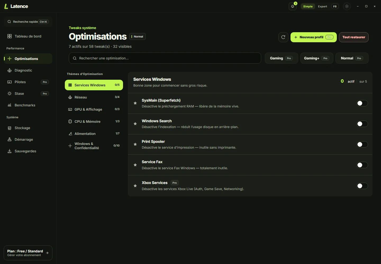Open the Recherche rapide search box
The width and height of the screenshot is (381, 264).
[28, 22]
